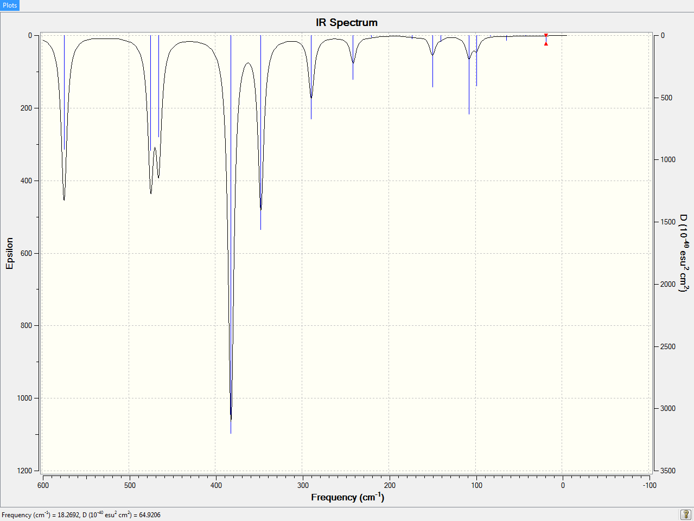Click the 100 tick label on frequency axis
This screenshot has width=694, height=521.
[x=476, y=485]
